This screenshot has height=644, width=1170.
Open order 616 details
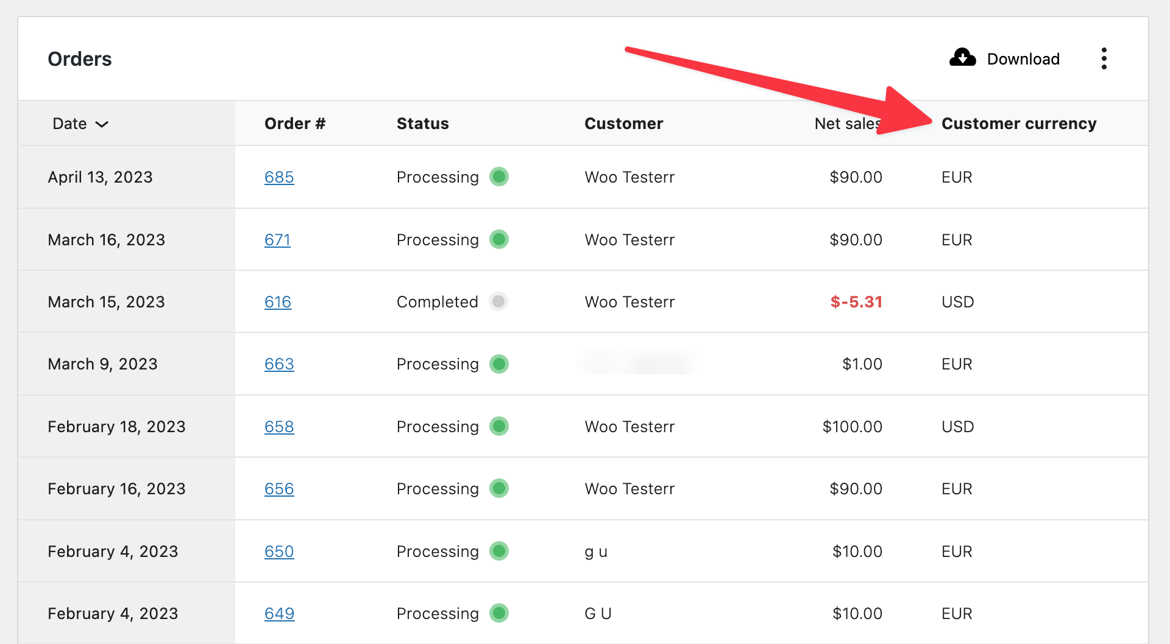tap(278, 301)
